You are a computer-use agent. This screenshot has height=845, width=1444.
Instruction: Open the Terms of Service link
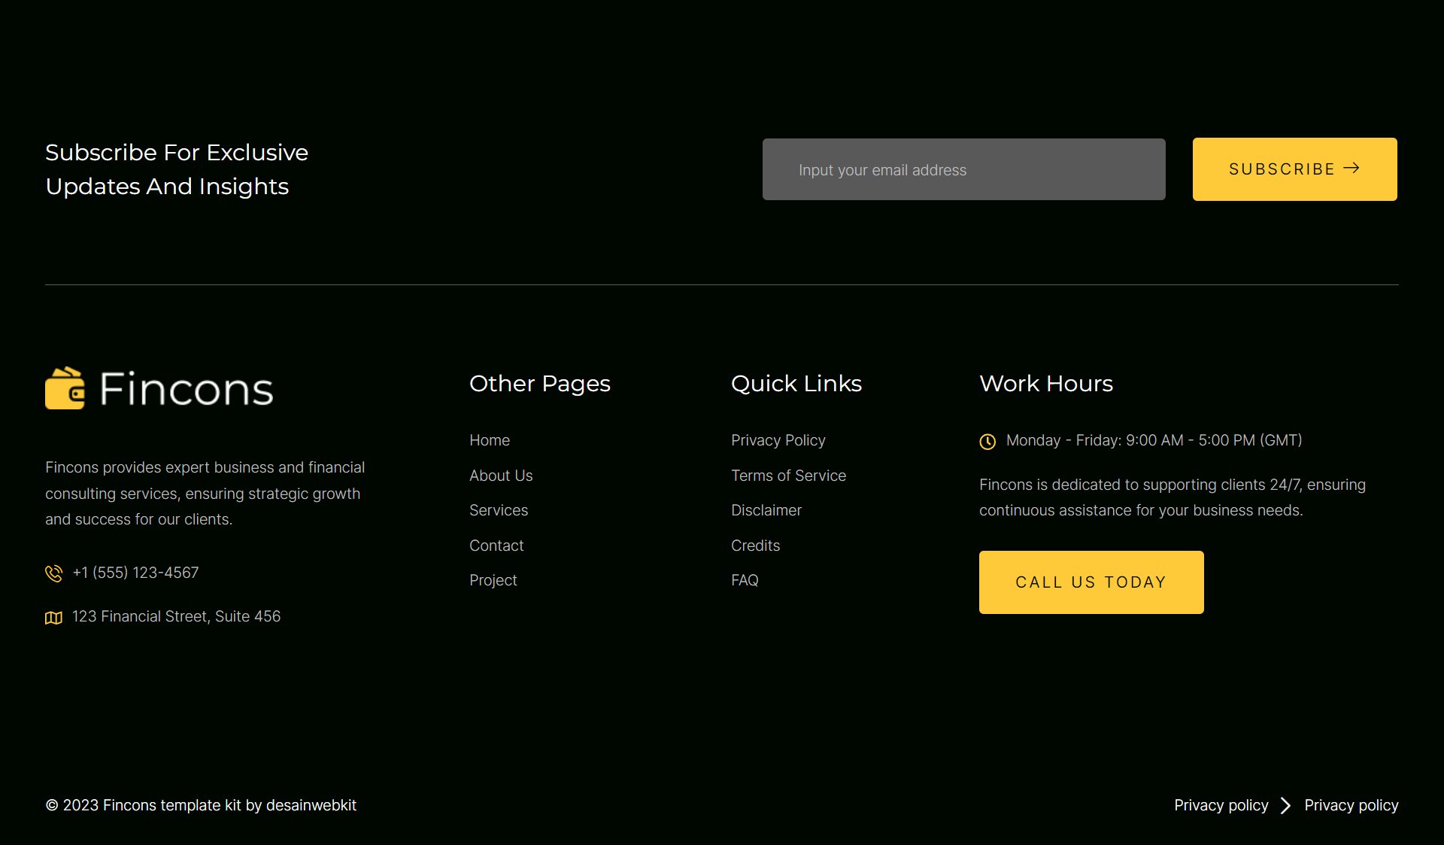click(789, 476)
